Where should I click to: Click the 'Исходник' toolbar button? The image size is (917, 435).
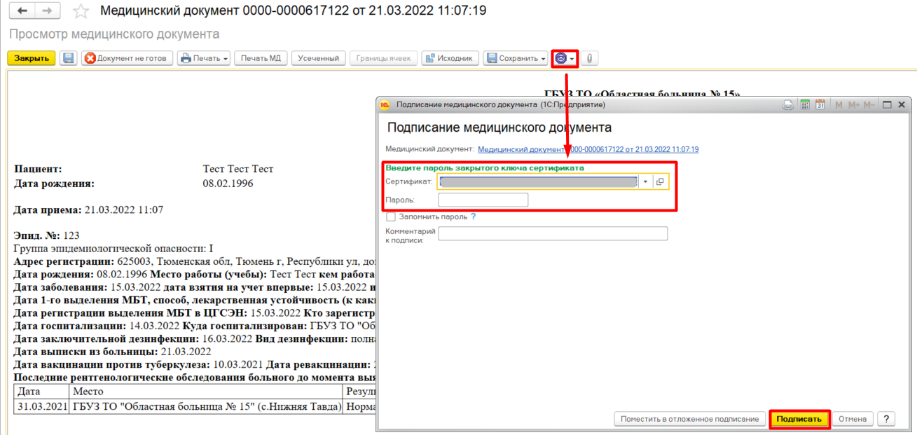[450, 58]
